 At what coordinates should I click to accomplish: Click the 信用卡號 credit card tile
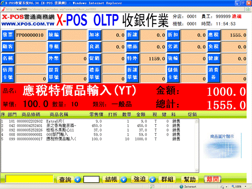(x=8, y=74)
